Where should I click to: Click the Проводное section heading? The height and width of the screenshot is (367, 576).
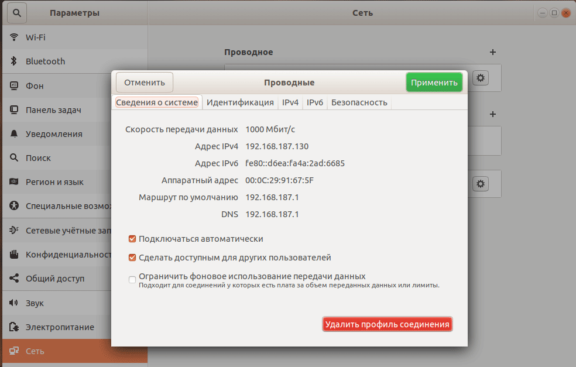pyautogui.click(x=249, y=52)
